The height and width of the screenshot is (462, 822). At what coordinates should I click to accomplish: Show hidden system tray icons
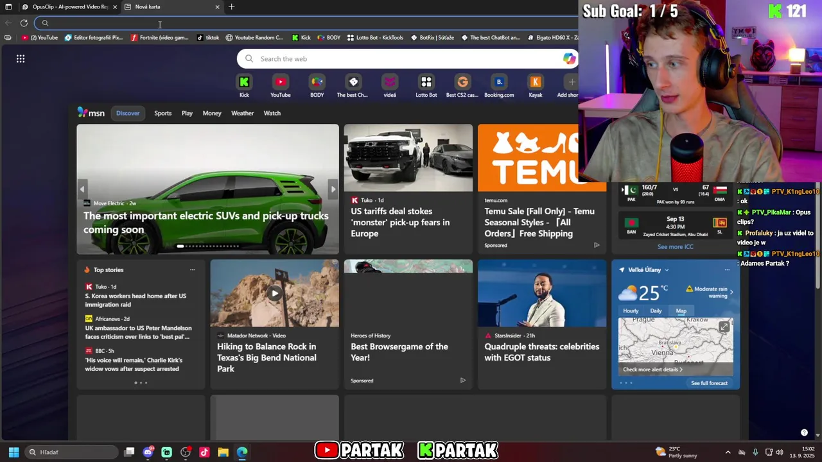point(728,452)
